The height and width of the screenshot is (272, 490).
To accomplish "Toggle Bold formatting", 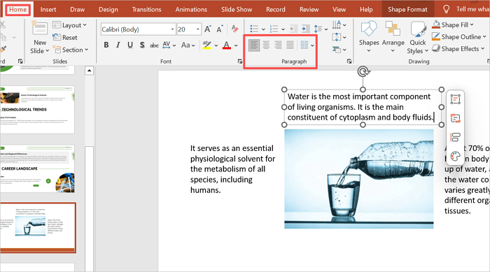I will click(x=106, y=45).
